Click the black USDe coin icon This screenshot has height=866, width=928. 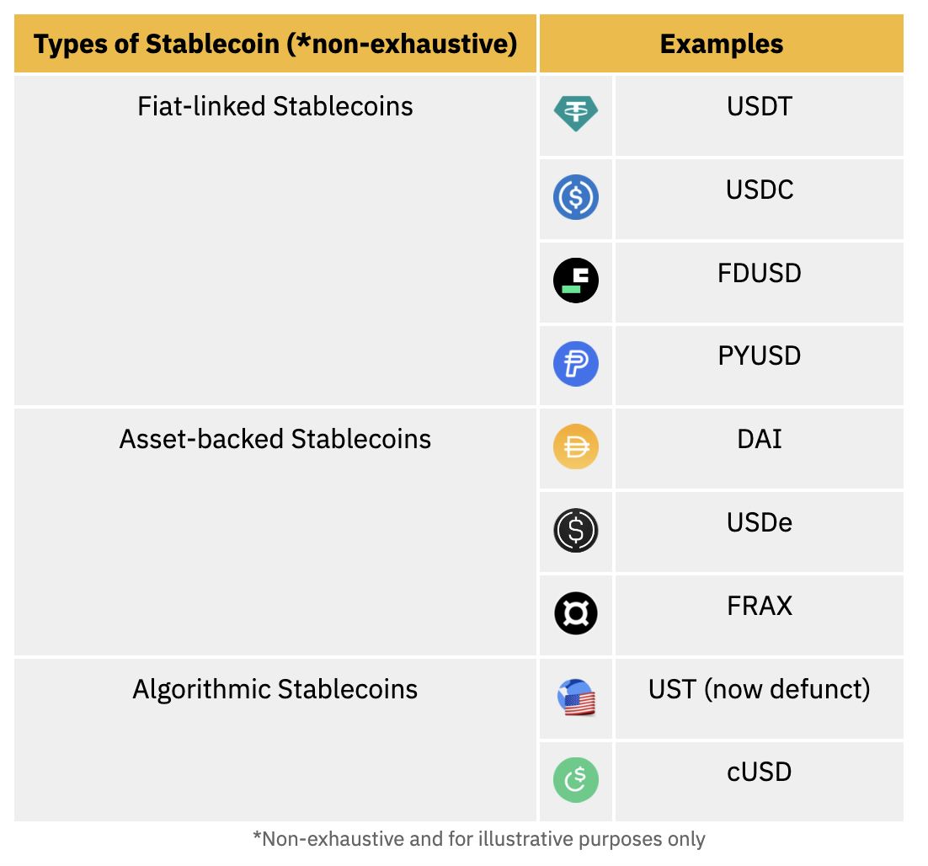[x=576, y=531]
